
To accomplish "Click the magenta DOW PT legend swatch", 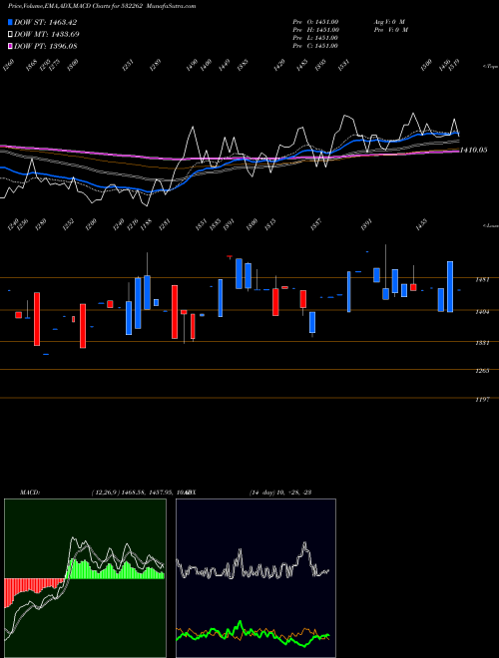I will (10, 46).
